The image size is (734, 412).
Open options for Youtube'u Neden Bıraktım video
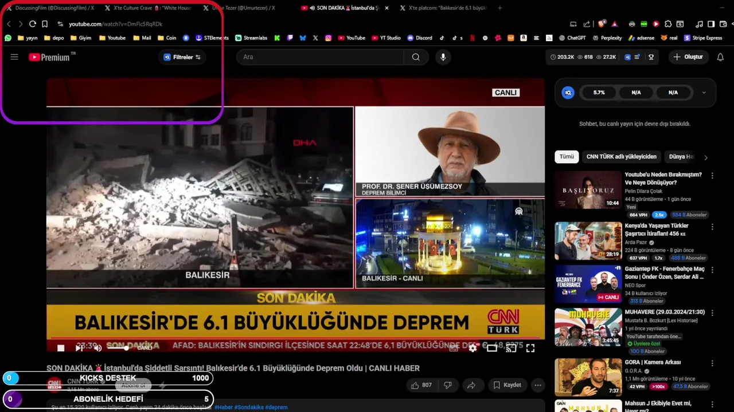[712, 176]
